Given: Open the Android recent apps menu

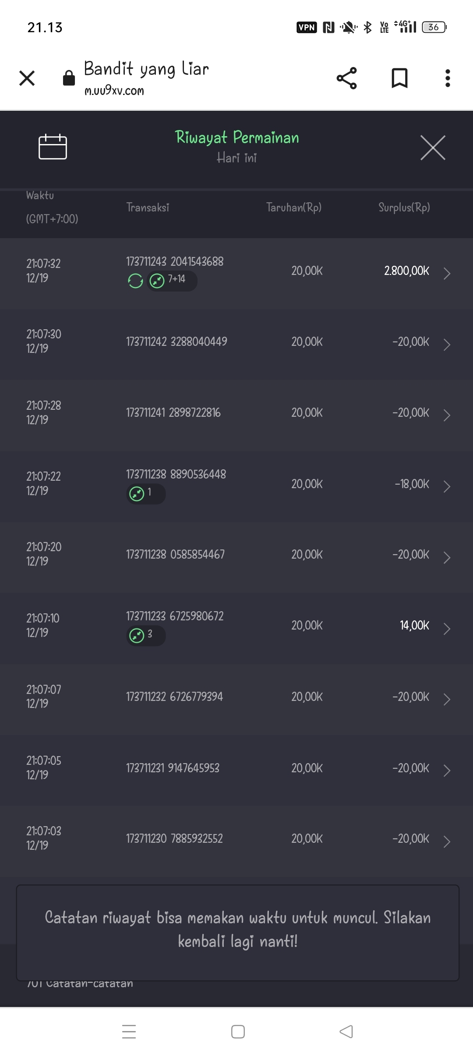Looking at the screenshot, I should pyautogui.click(x=129, y=1031).
